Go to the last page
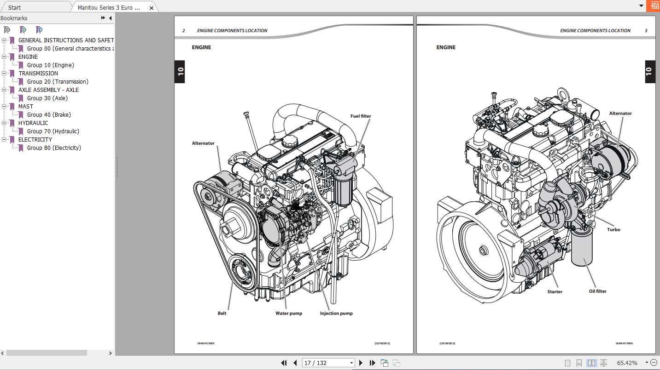This screenshot has width=660, height=370. point(372,363)
